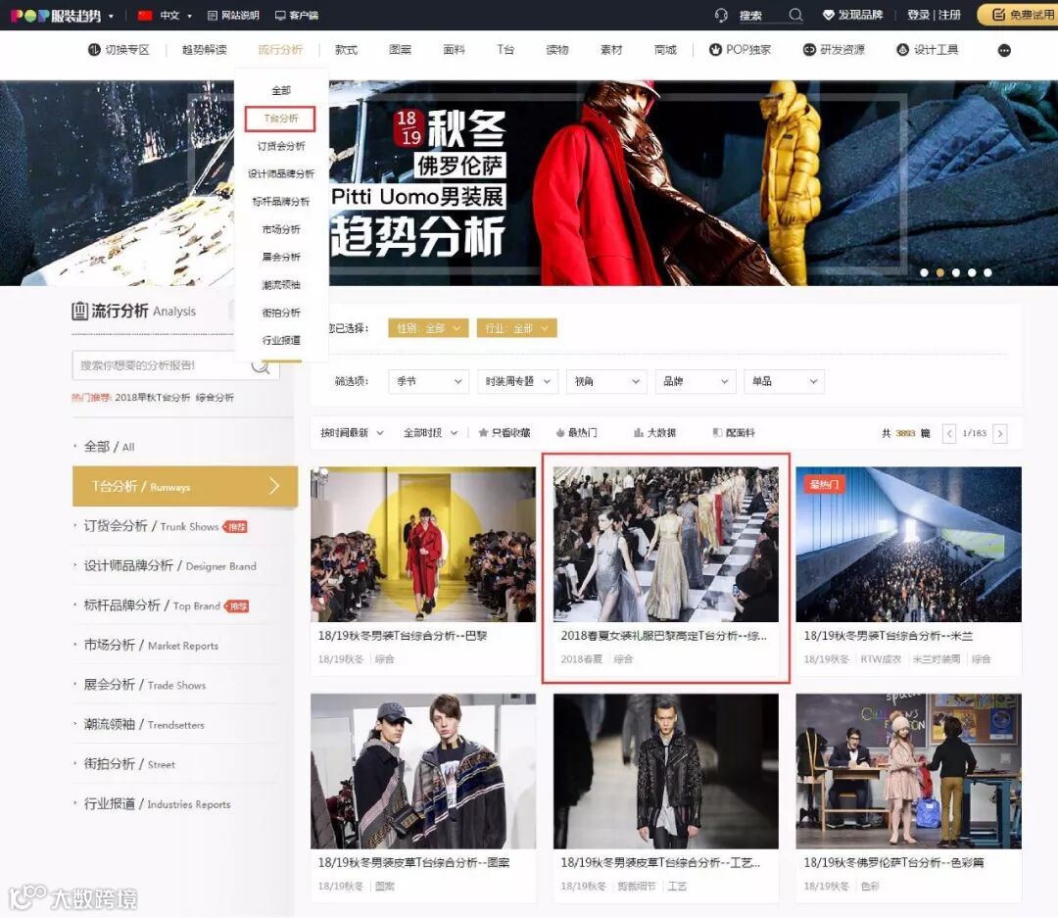Image resolution: width=1058 pixels, height=918 pixels.
Task: Click the POP服装趋势 logo
Action: (56, 15)
